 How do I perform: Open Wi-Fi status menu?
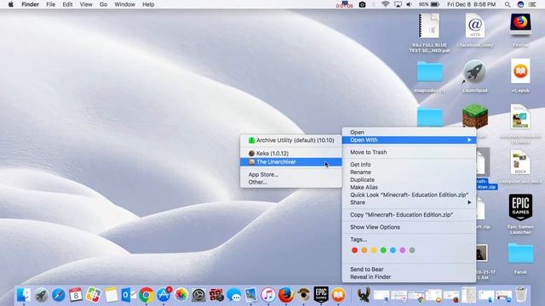(385, 4)
